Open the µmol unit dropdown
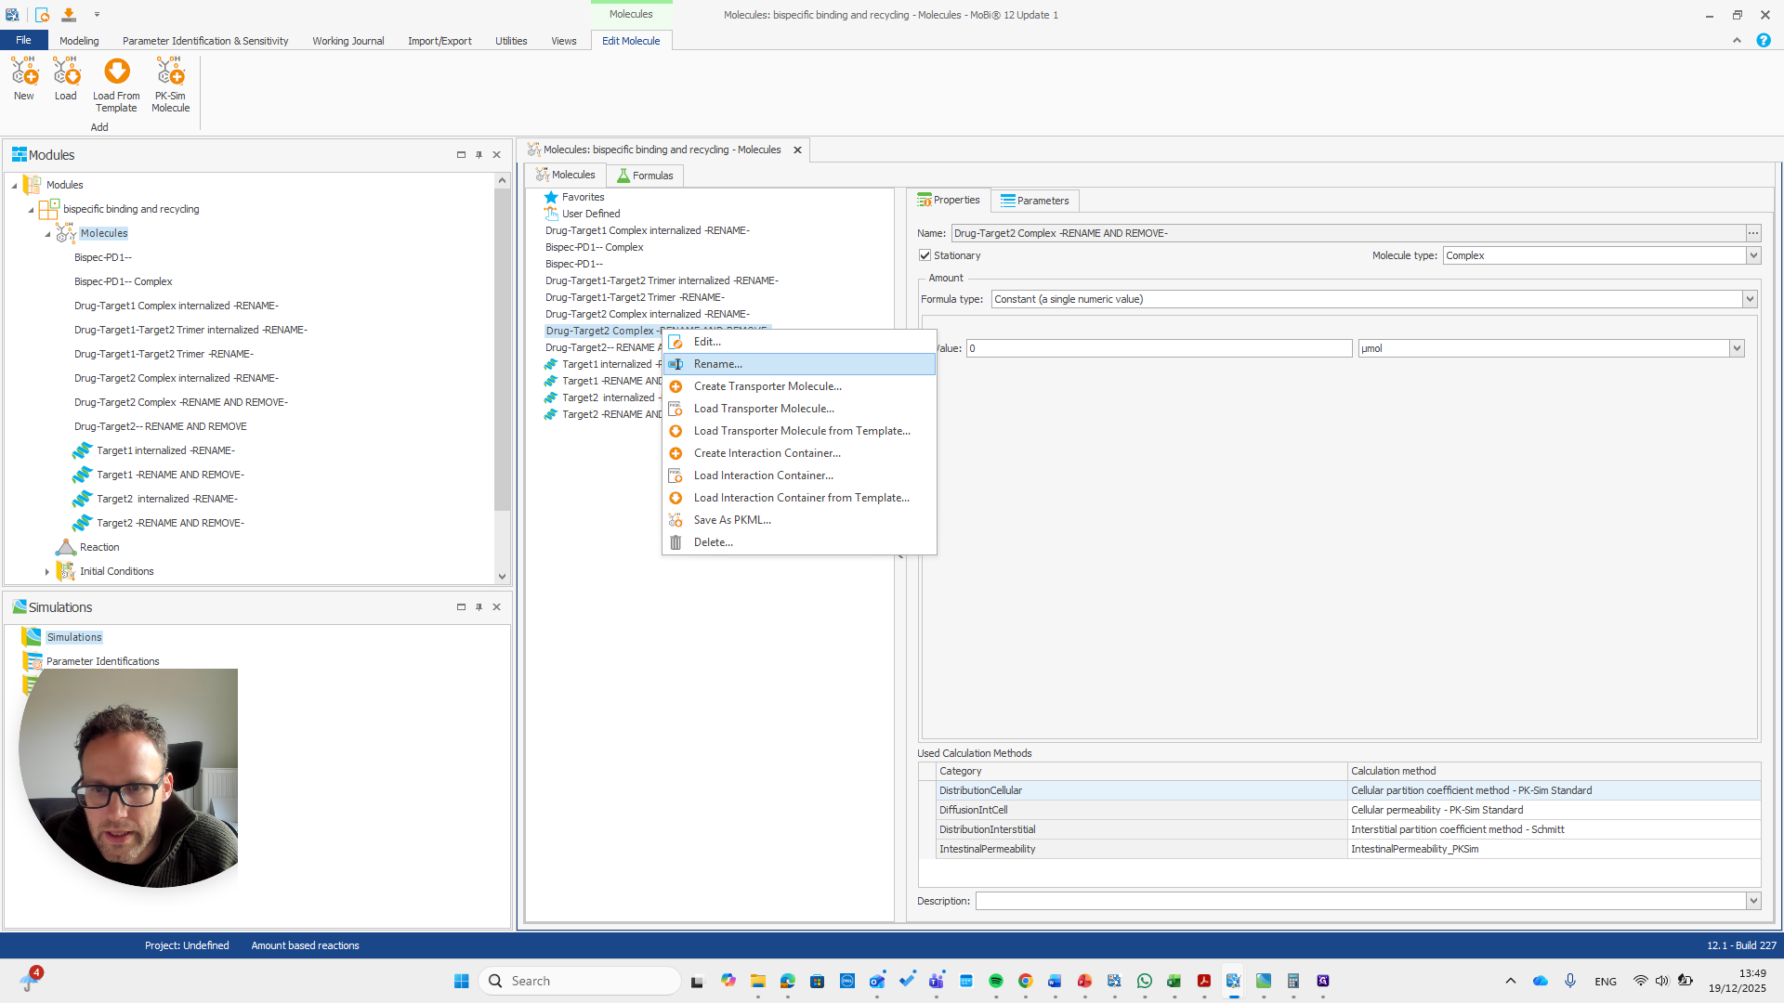 tap(1736, 348)
